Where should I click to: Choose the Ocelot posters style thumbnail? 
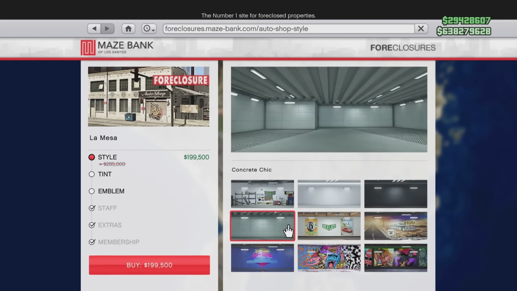(x=329, y=226)
